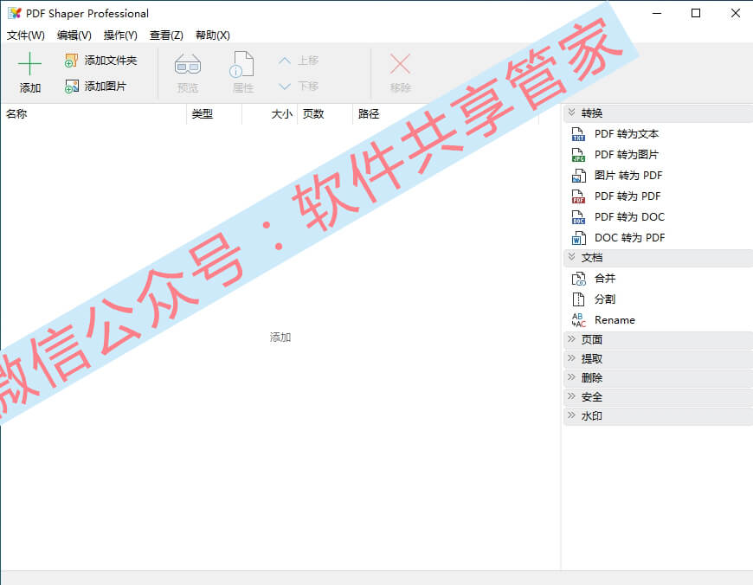Image resolution: width=753 pixels, height=585 pixels.
Task: Click the PDF 转为 PDF text label
Action: point(627,196)
